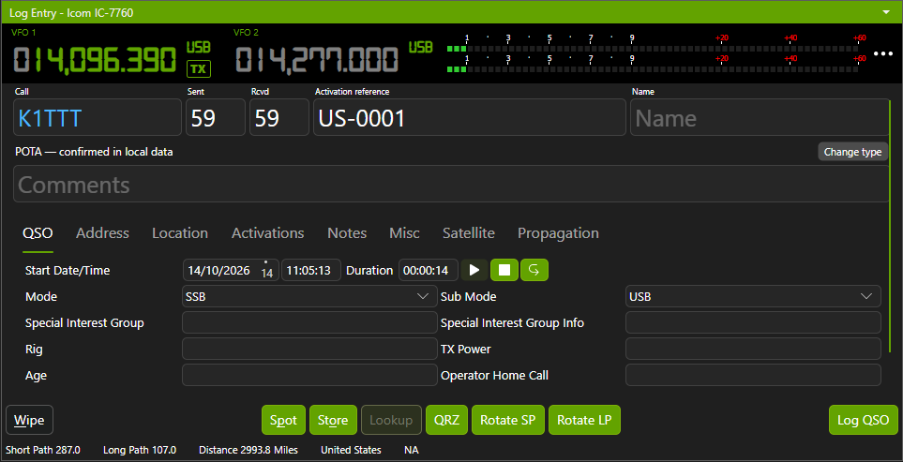Click the Special Interest Group field
The width and height of the screenshot is (903, 462).
pyautogui.click(x=309, y=322)
